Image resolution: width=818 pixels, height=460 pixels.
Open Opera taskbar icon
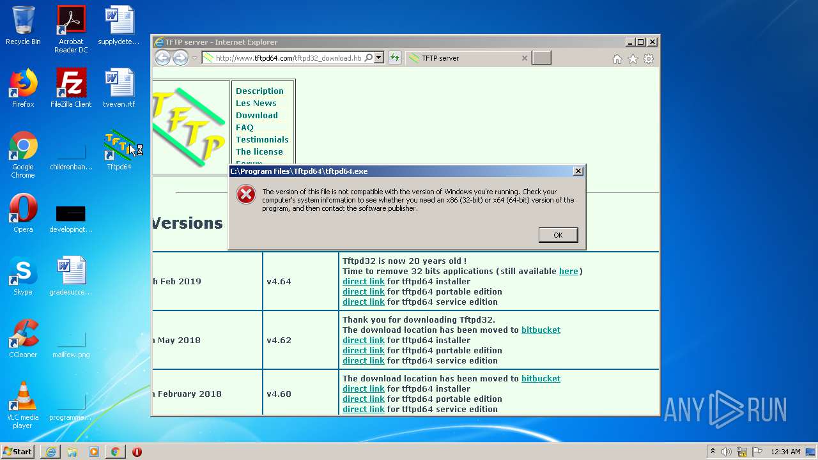coord(137,452)
